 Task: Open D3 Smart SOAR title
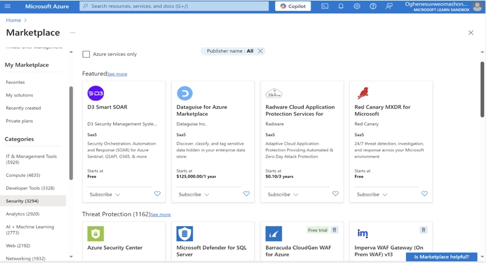point(108,107)
